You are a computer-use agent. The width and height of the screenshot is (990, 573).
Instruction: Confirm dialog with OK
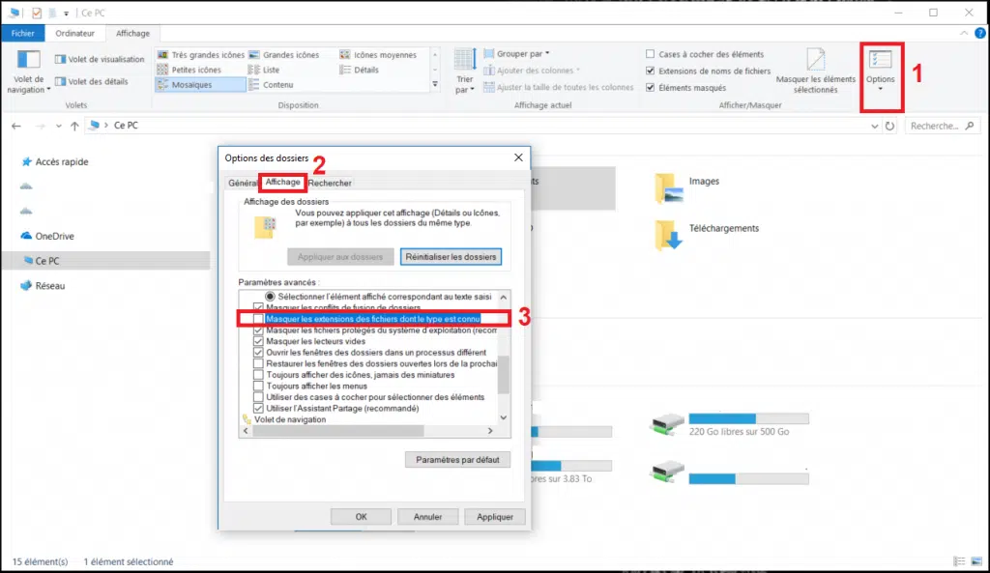[x=361, y=517]
